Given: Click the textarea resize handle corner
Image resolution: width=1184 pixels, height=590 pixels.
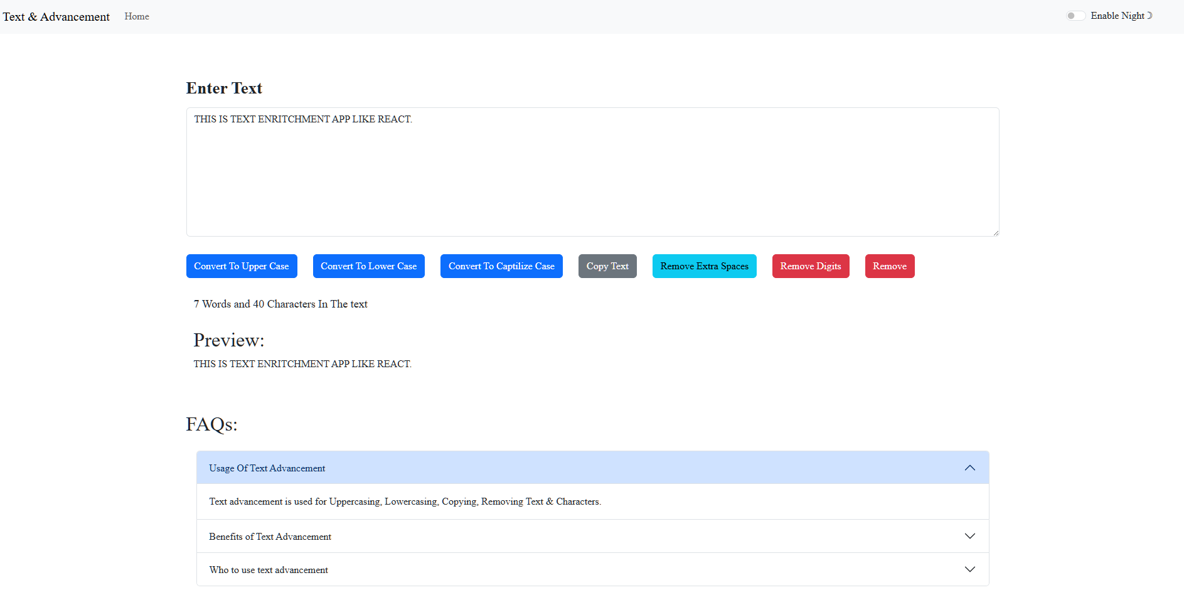Looking at the screenshot, I should (x=995, y=232).
